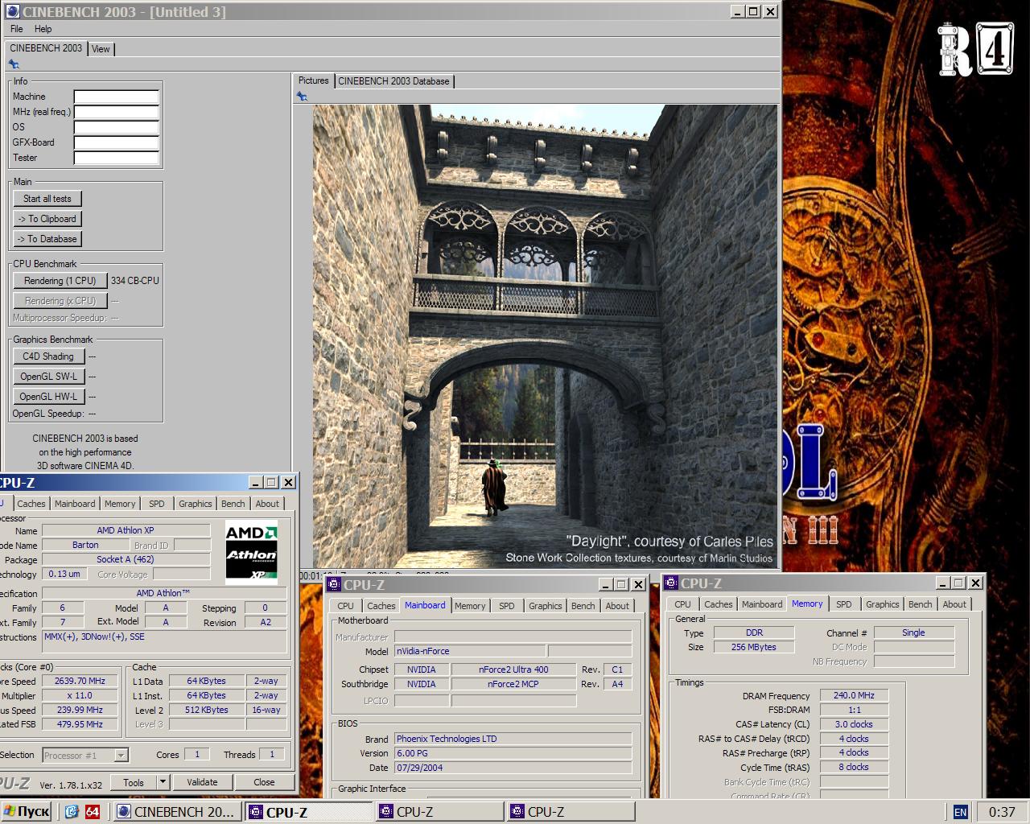
Task: Click the GFX-Board input field
Action: [117, 142]
